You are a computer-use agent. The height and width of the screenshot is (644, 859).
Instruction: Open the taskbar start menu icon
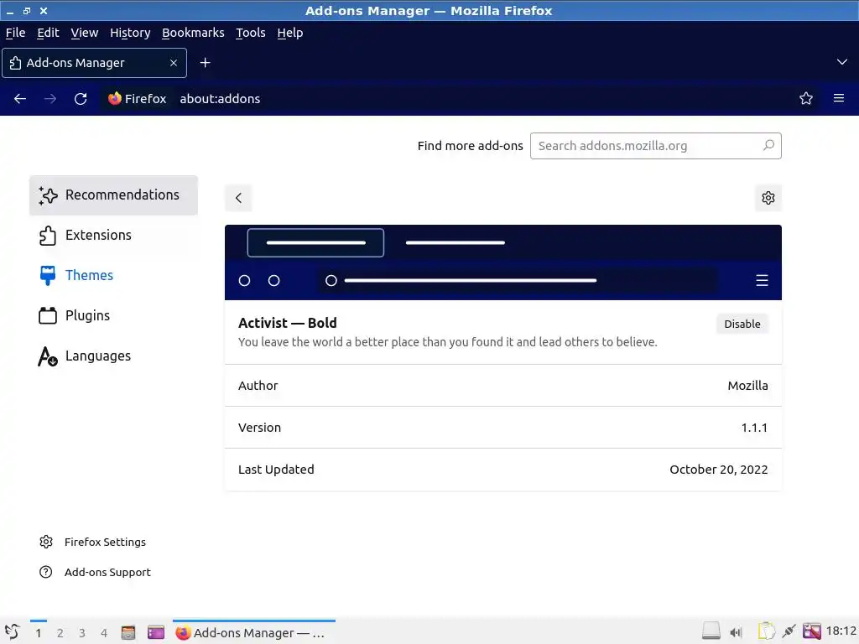[12, 632]
